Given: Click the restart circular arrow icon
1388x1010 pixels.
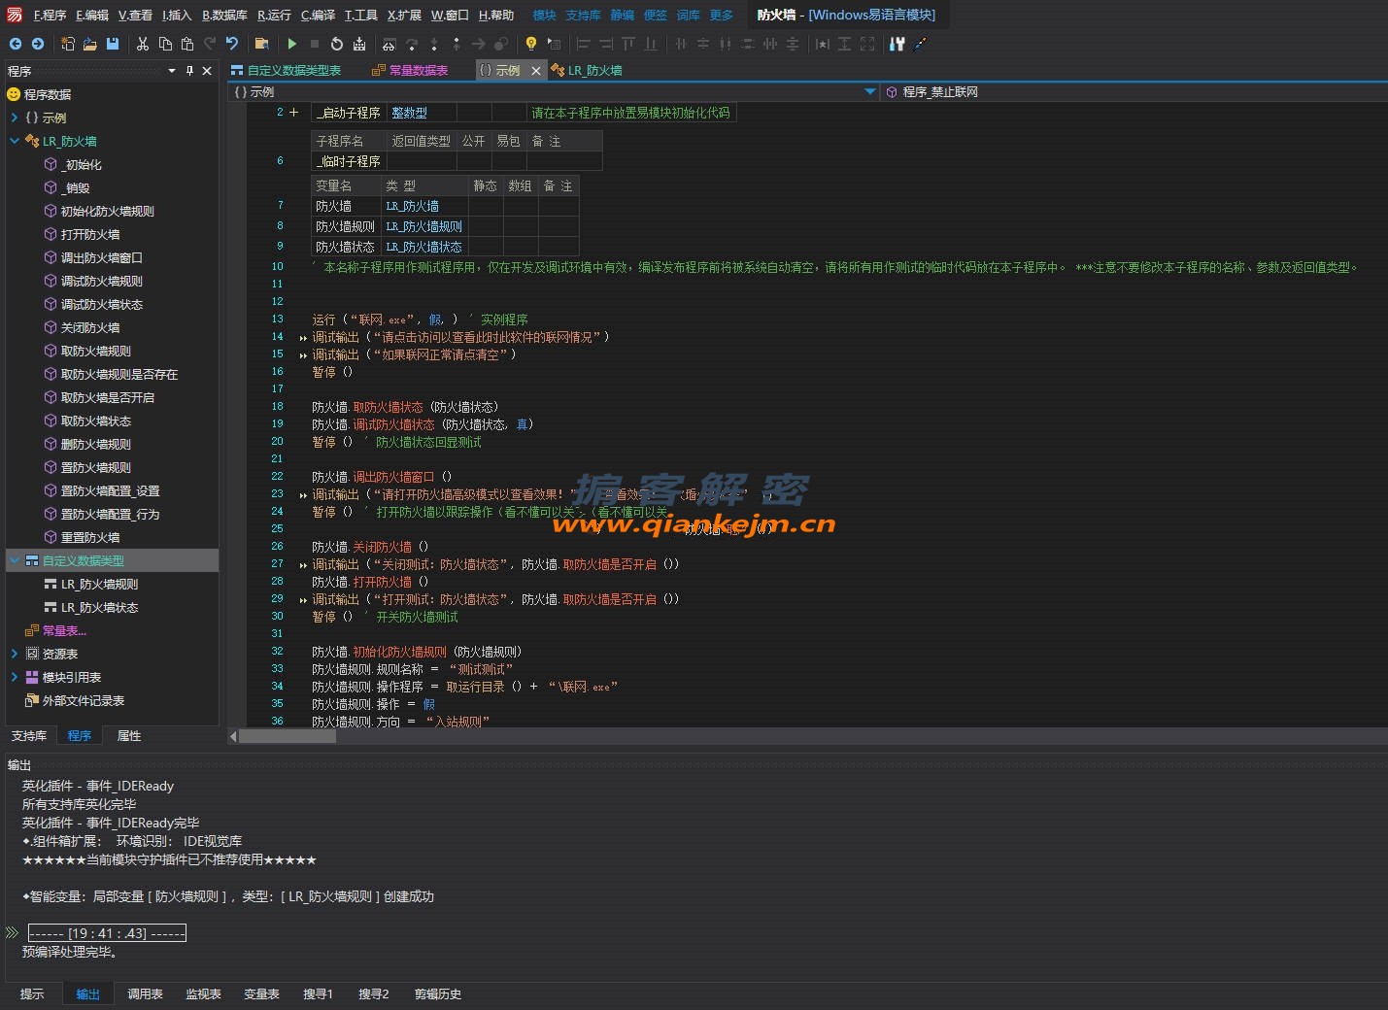Looking at the screenshot, I should [x=337, y=44].
